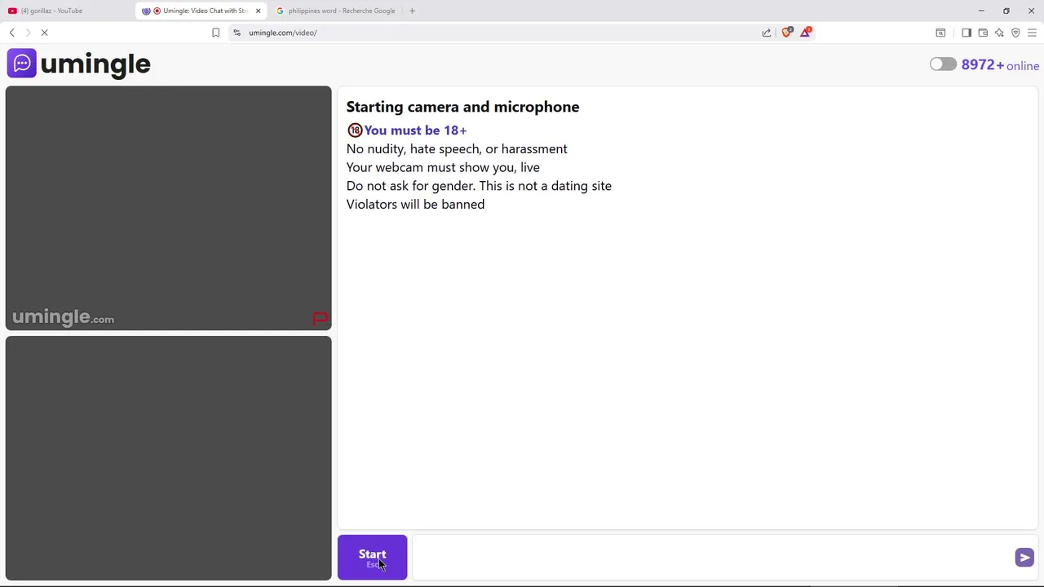Viewport: 1044px width, 587px height.
Task: Click the Start button
Action: pyautogui.click(x=372, y=557)
